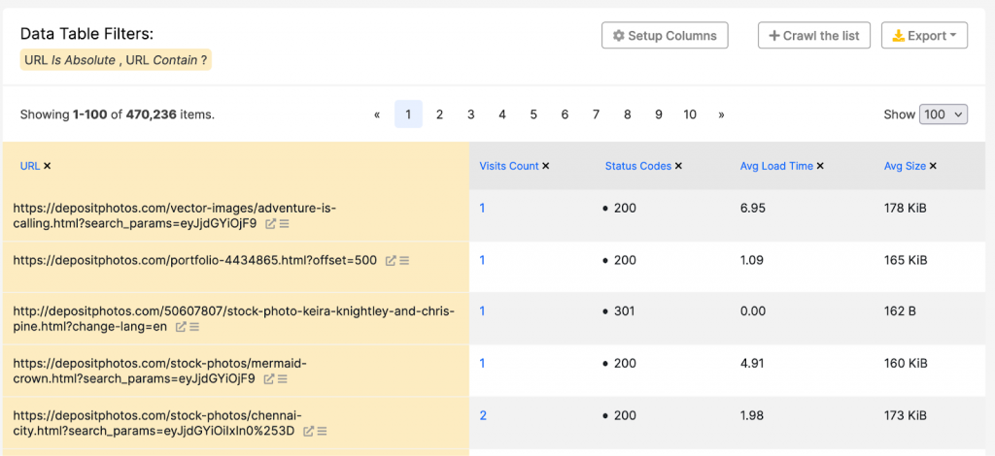Click the 160 KiB size value
This screenshot has width=995, height=456.
click(x=906, y=364)
